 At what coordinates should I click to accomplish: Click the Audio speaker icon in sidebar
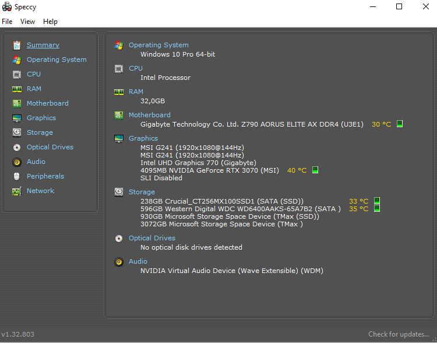(x=17, y=162)
